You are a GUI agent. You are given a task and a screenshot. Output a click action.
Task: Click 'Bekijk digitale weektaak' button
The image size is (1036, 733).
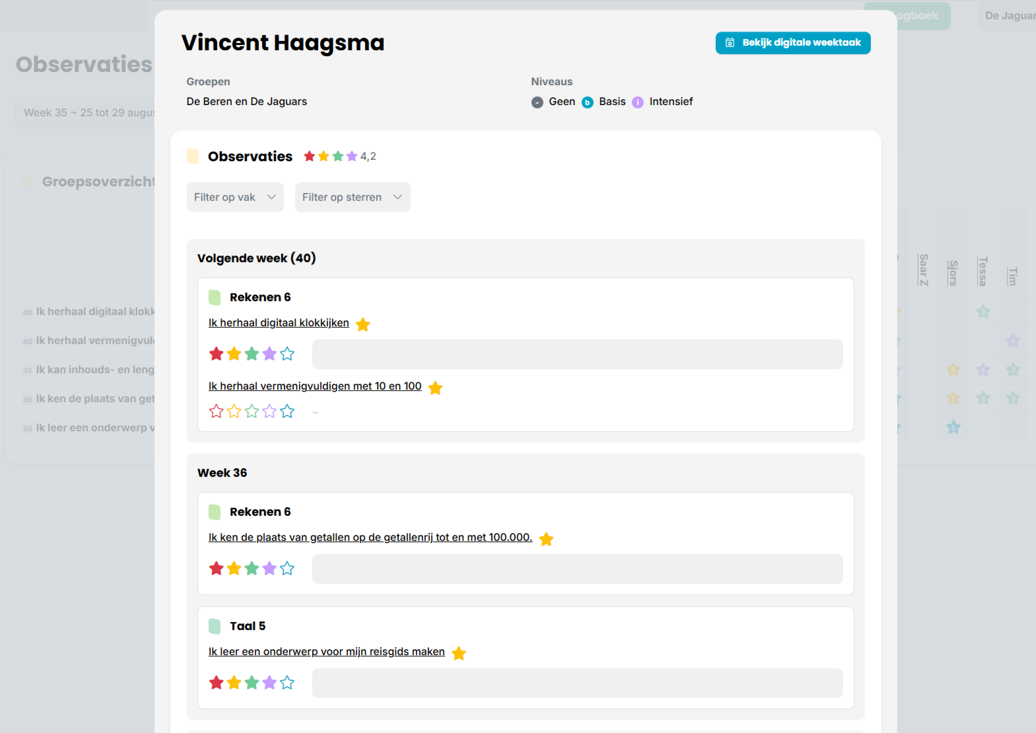[x=792, y=43]
